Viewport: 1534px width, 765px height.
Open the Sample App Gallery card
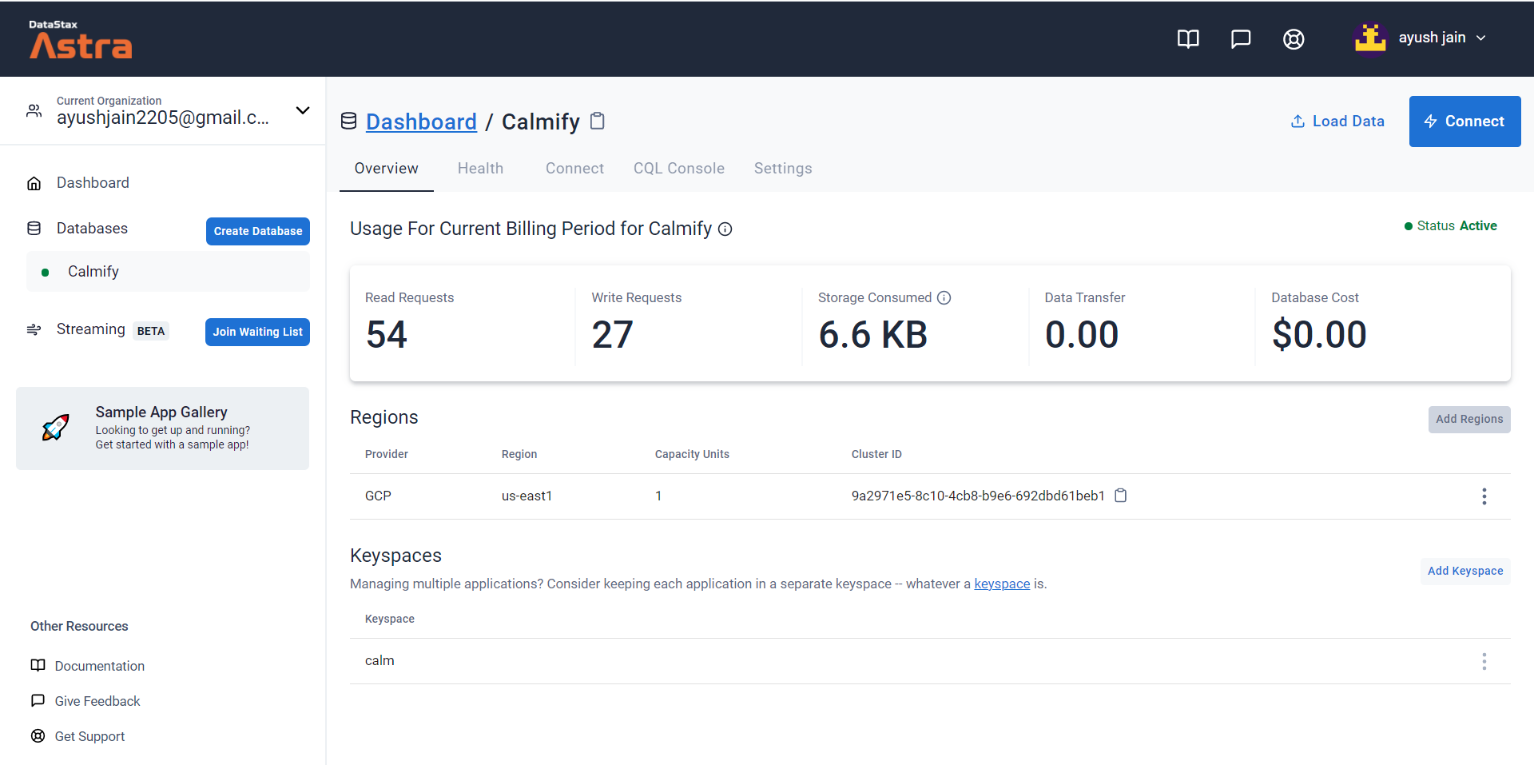(x=162, y=428)
